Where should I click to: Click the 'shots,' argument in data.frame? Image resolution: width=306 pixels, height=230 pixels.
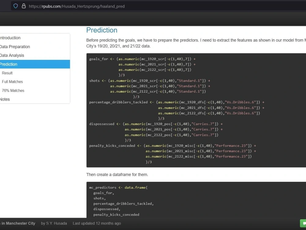(99, 198)
